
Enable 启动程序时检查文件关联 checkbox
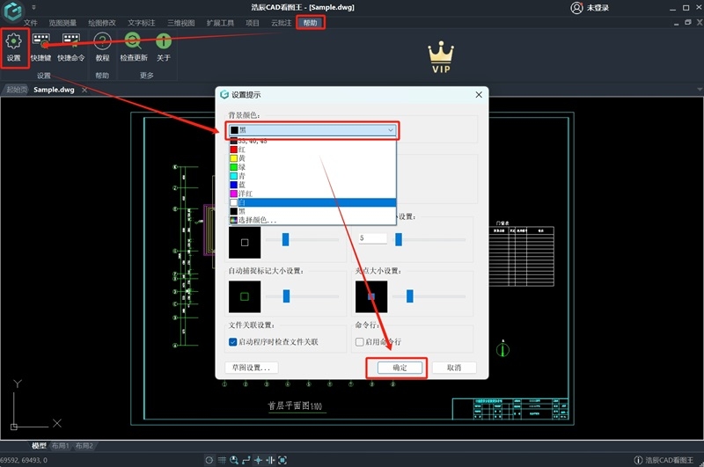232,342
